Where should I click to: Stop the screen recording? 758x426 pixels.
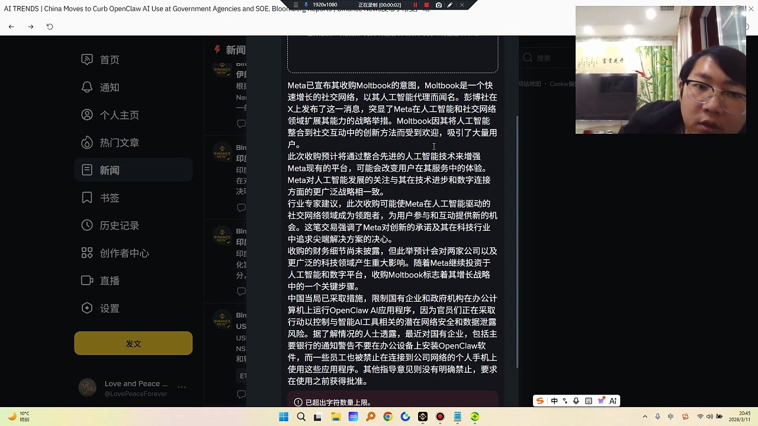pyautogui.click(x=426, y=5)
